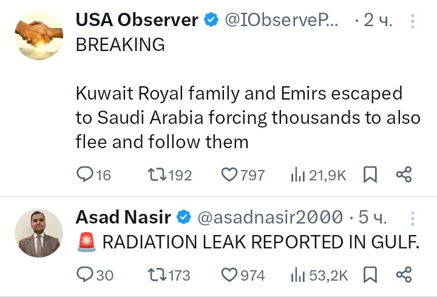Reply to USA Observer's Kuwait tweet
Screen dimensions: 437x297
(x=86, y=176)
